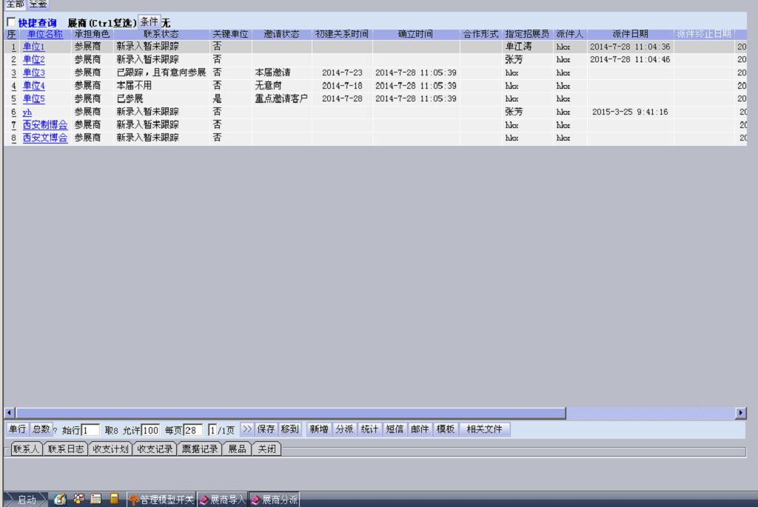Switch to the 收支计划 tab
758x507 pixels.
point(110,449)
